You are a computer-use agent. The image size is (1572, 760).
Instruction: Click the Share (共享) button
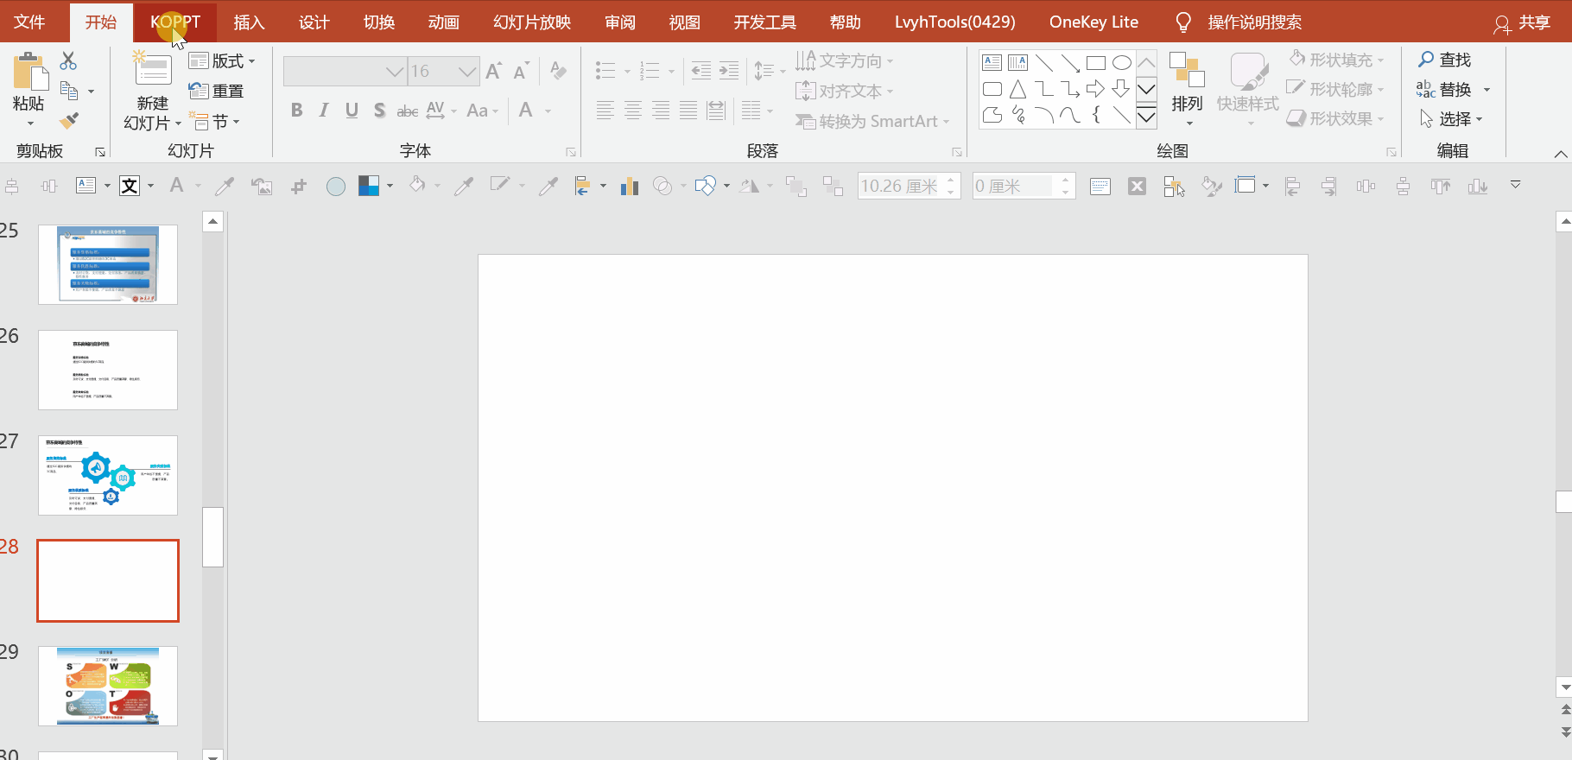[1522, 23]
